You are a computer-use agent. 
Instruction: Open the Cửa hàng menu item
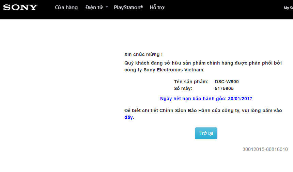[x=66, y=7]
